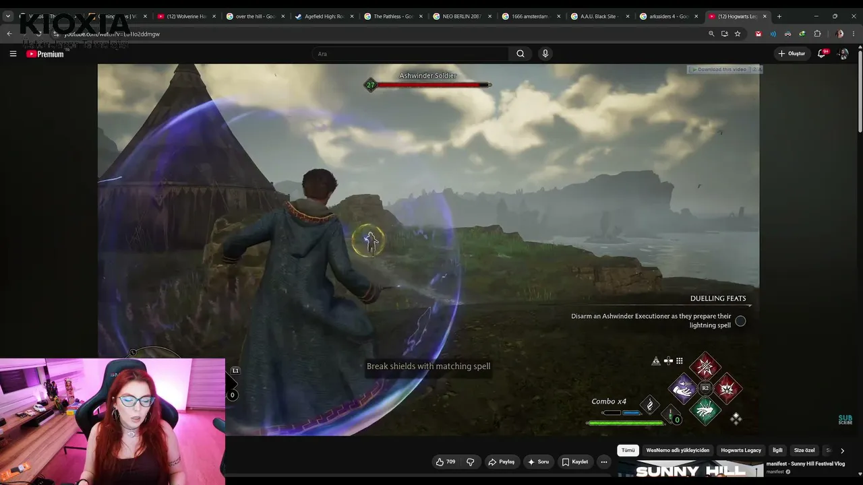Viewport: 863px width, 485px height.
Task: Like the video with 709 likes
Action: click(446, 462)
